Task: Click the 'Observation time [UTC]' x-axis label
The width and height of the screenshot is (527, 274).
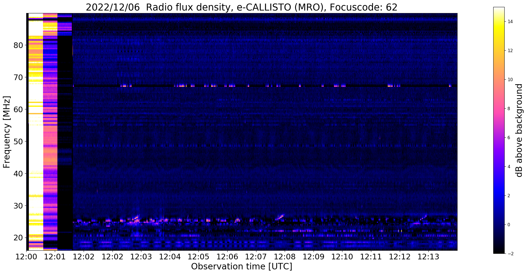Action: coord(241,267)
